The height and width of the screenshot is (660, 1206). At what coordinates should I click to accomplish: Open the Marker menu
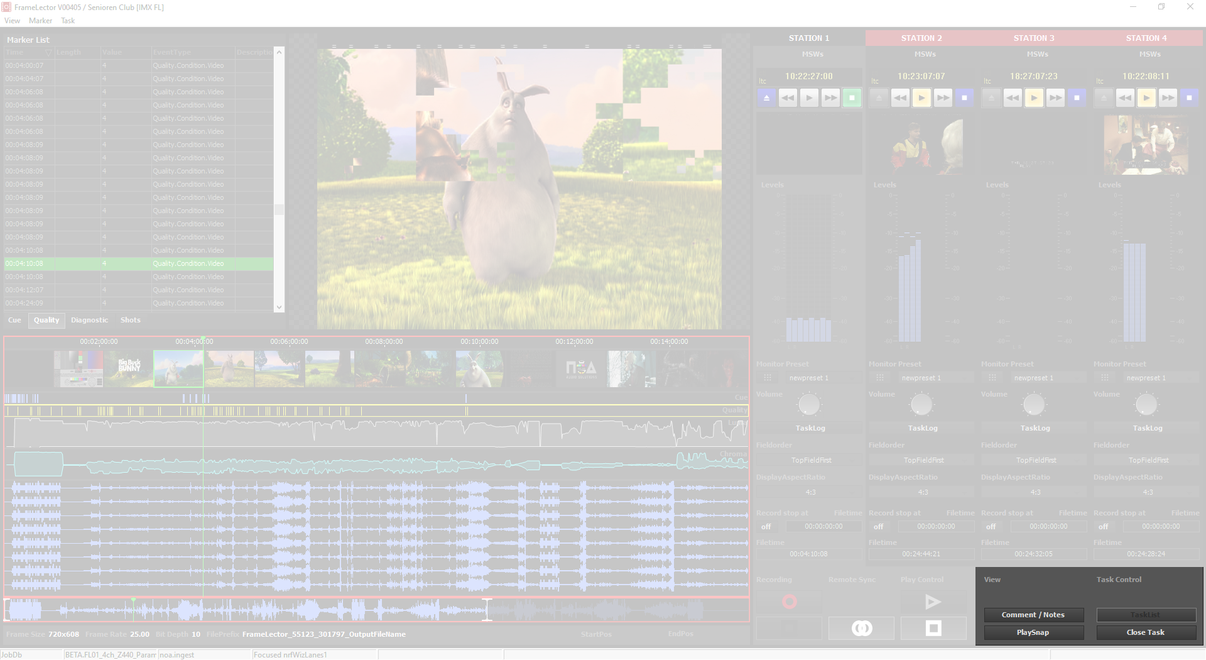[40, 21]
